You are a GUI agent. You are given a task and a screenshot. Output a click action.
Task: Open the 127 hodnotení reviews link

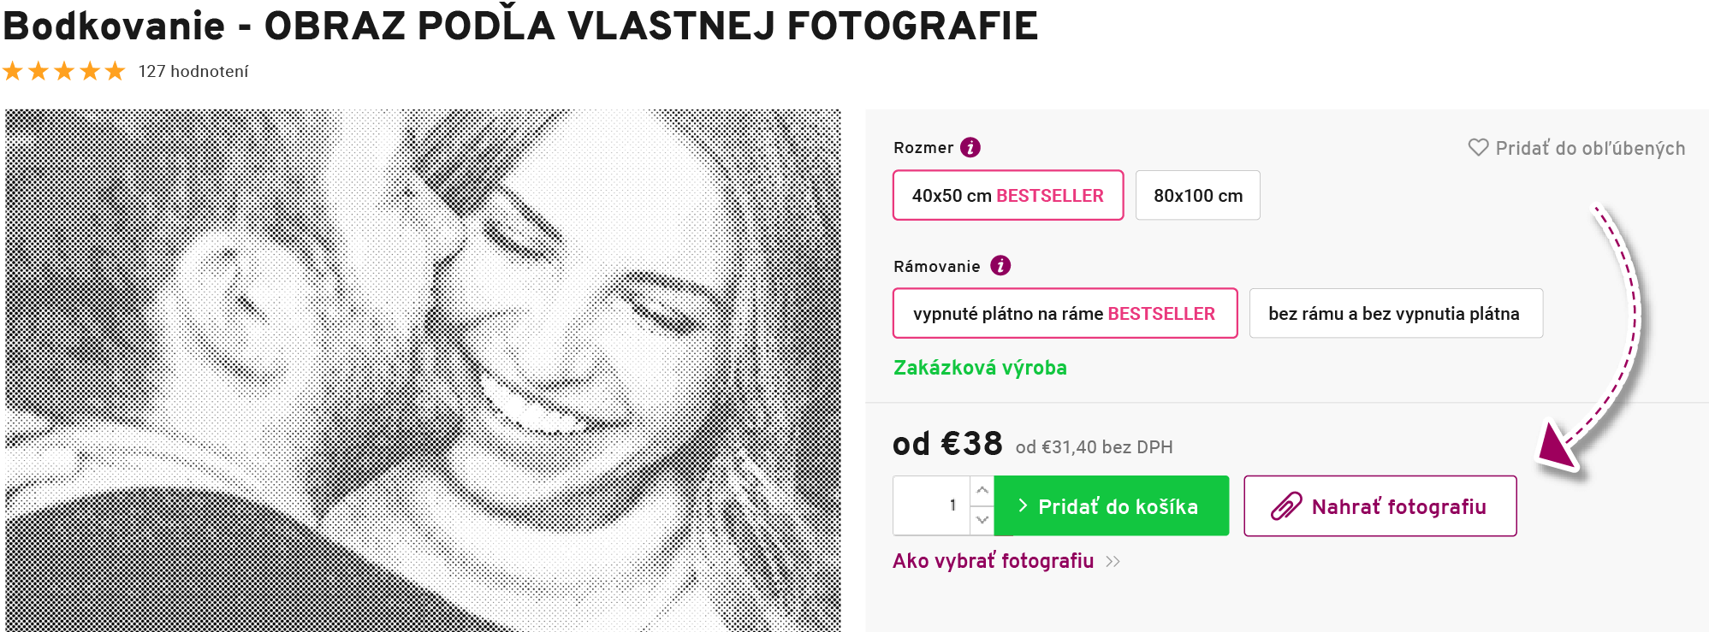point(193,71)
